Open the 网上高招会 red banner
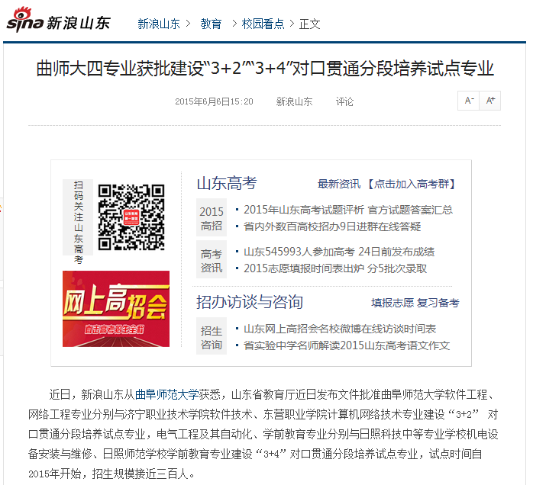Image resolution: width=533 pixels, height=485 pixels. coord(116,309)
